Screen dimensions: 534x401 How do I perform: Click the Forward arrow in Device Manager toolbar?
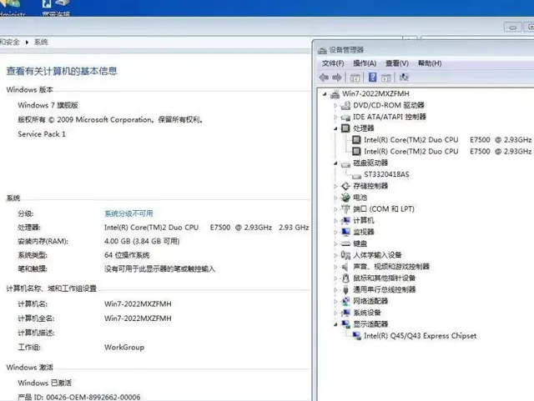point(337,78)
